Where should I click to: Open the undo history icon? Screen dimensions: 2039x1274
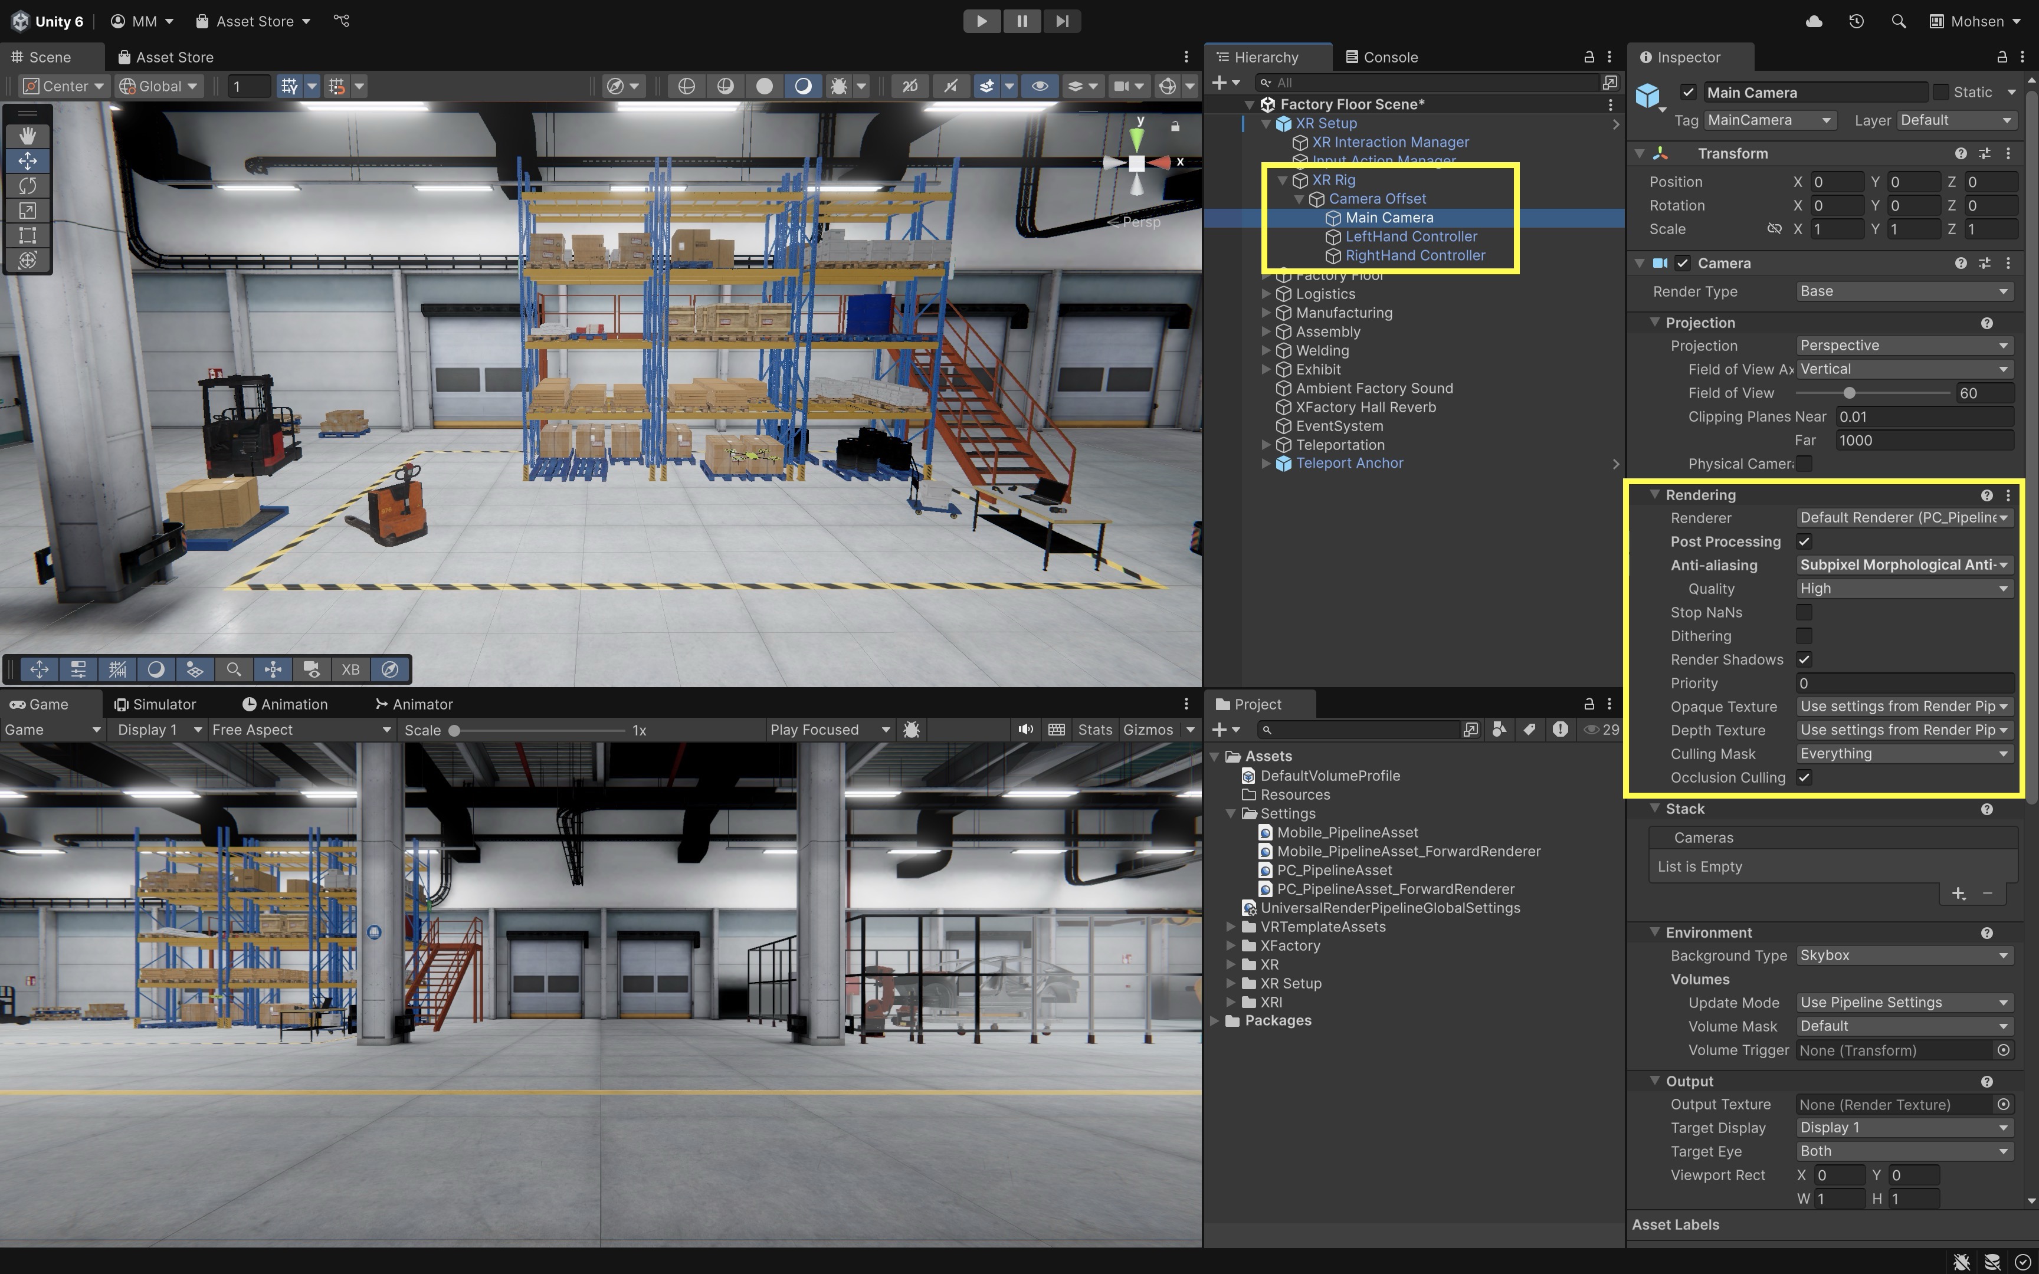(1856, 21)
